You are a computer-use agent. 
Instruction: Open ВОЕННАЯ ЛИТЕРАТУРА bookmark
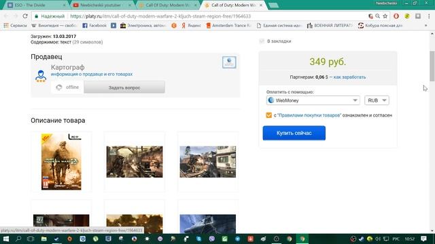330,26
